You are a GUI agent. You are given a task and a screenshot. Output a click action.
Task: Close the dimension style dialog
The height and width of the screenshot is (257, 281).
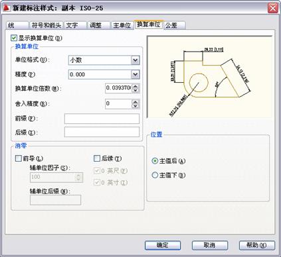tap(272, 8)
